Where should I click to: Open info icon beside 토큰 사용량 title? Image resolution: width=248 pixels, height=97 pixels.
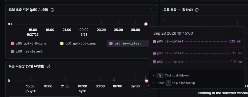[x=49, y=66]
